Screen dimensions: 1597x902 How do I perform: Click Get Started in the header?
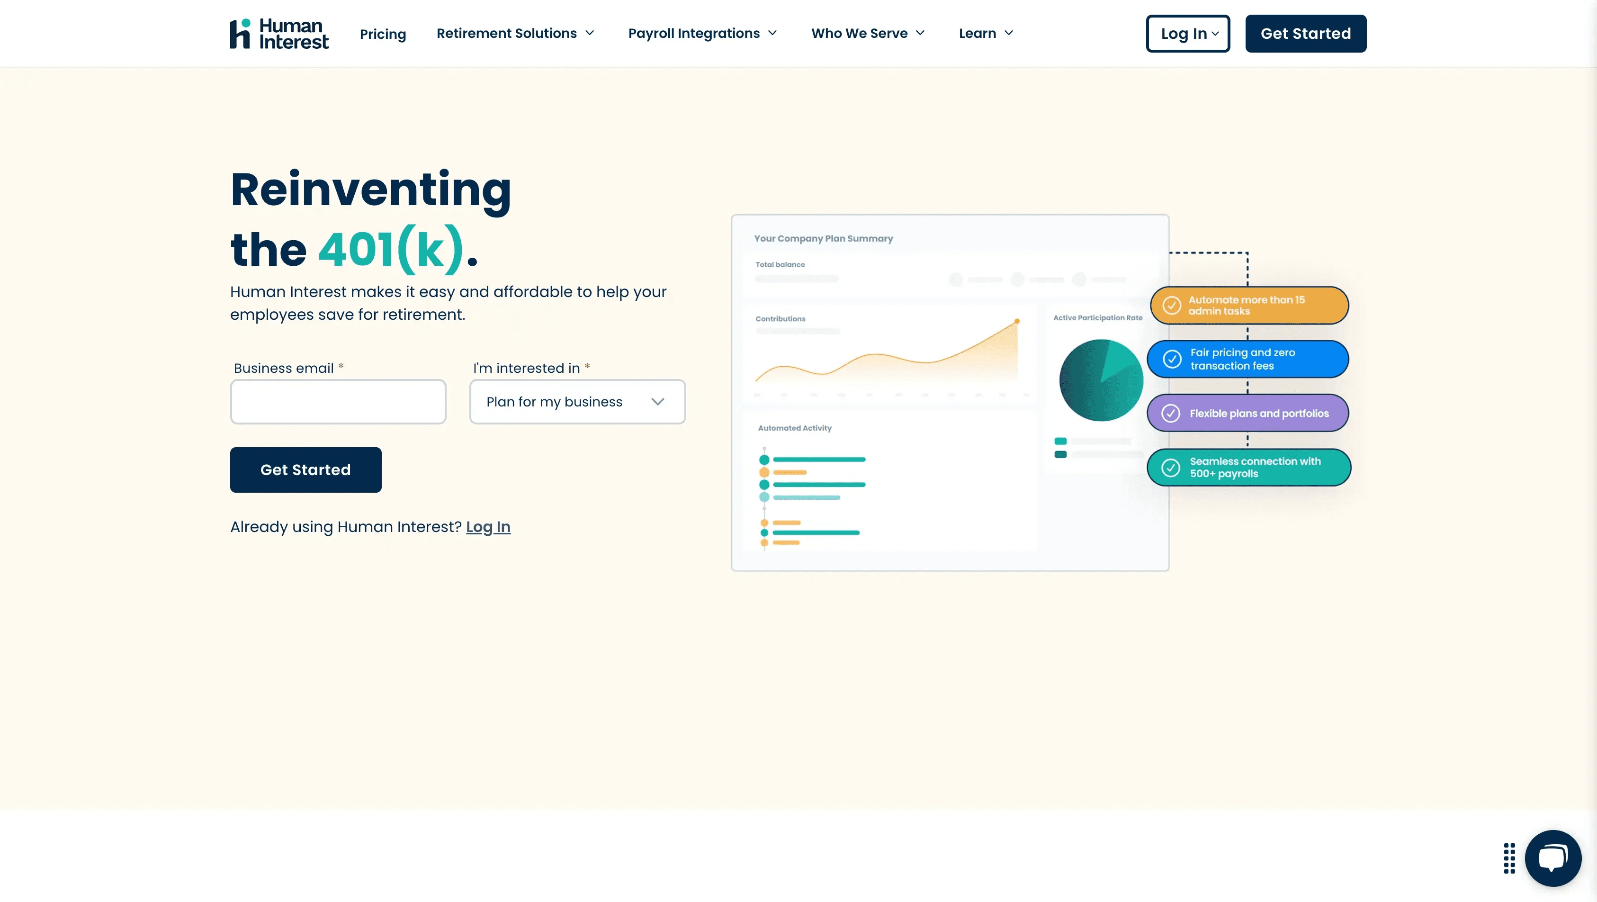pos(1306,34)
